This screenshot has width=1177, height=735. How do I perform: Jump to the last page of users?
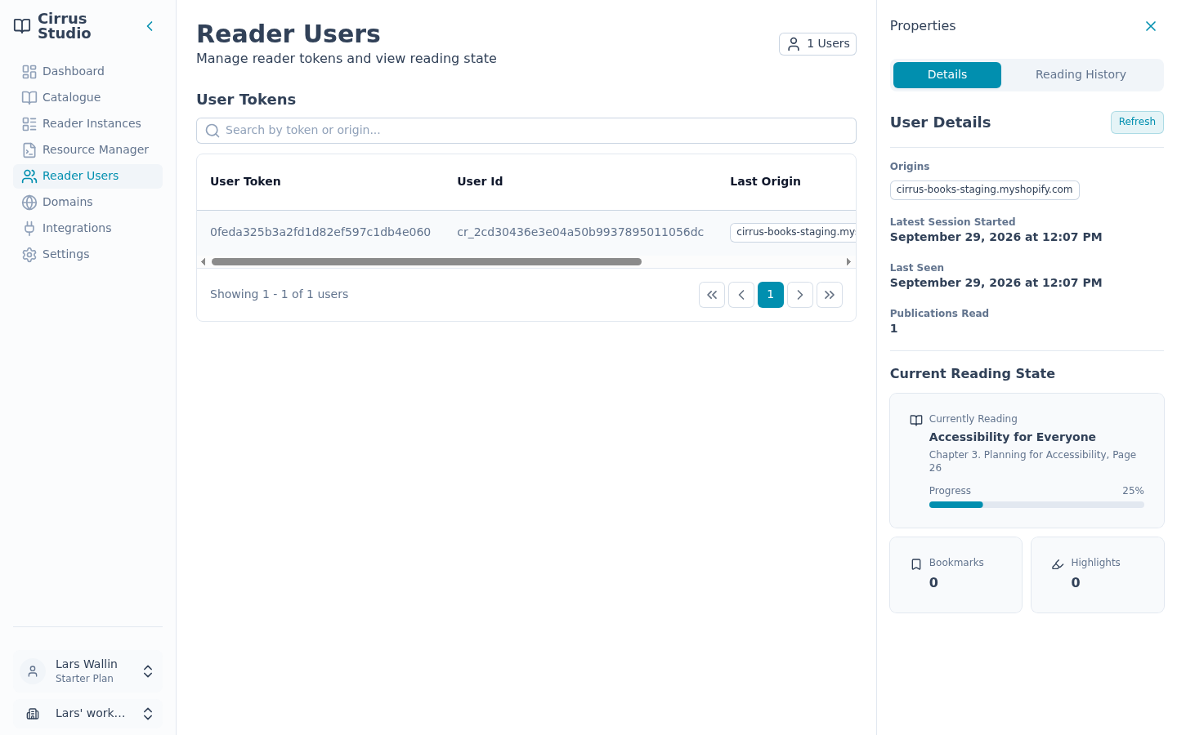(x=830, y=295)
